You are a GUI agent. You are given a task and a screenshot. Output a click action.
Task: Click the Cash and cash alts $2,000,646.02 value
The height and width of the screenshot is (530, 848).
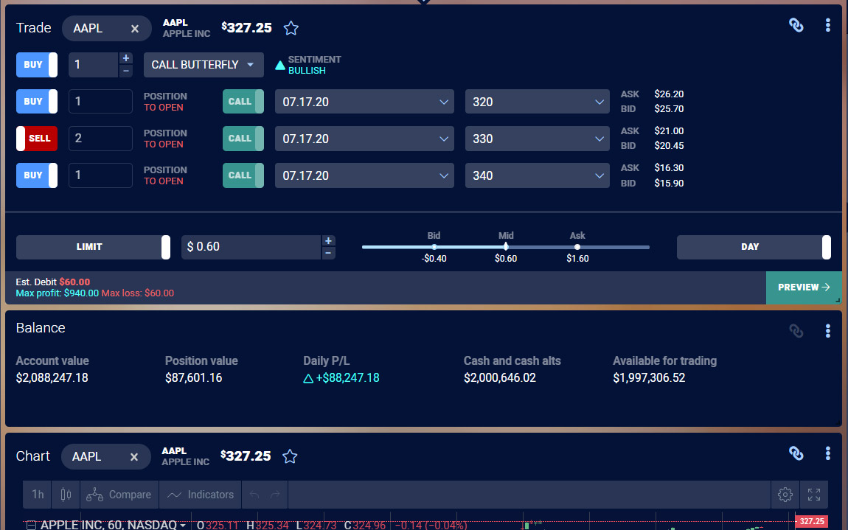(500, 378)
